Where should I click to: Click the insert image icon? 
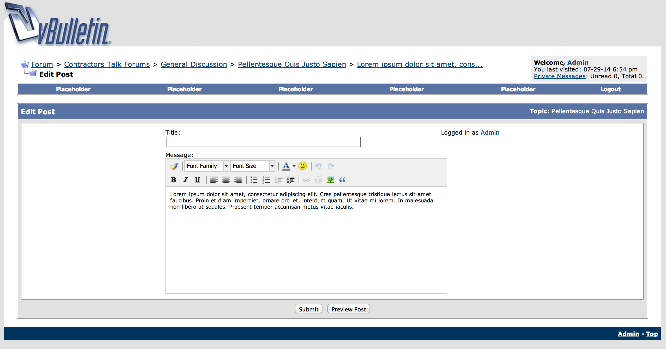pos(330,180)
